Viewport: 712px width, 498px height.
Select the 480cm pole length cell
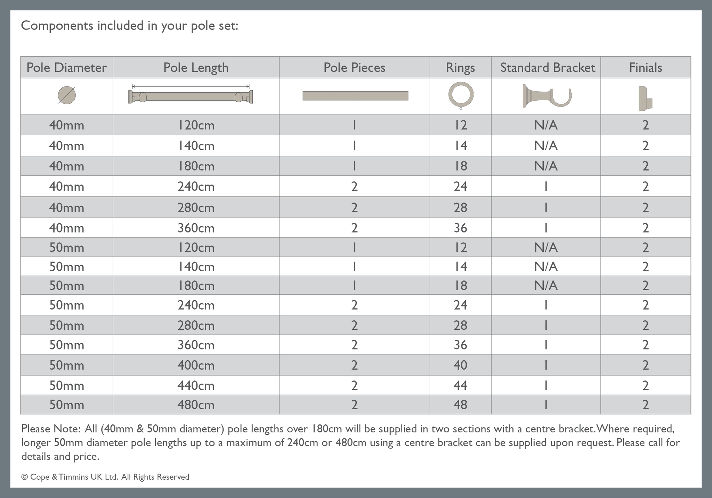196,405
